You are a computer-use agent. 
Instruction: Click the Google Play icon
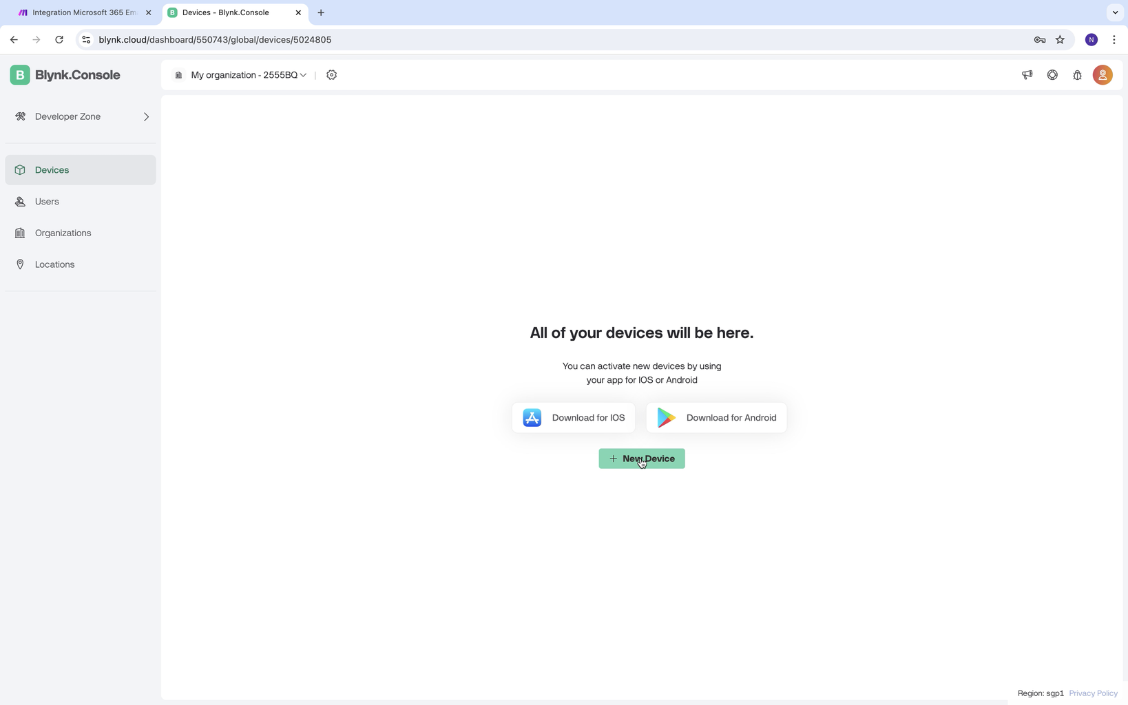(666, 418)
